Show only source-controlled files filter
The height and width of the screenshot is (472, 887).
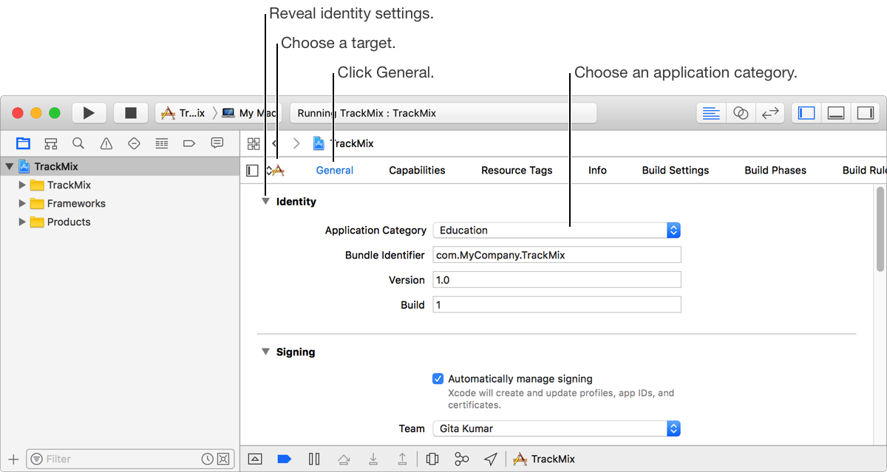tap(223, 459)
